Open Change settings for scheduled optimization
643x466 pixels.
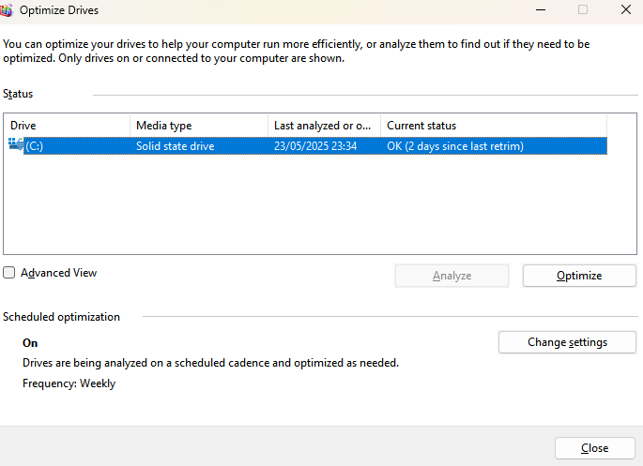pos(567,342)
